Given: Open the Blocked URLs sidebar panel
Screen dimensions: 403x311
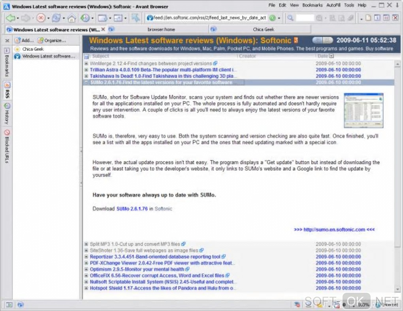Looking at the screenshot, I should pos(7,146).
